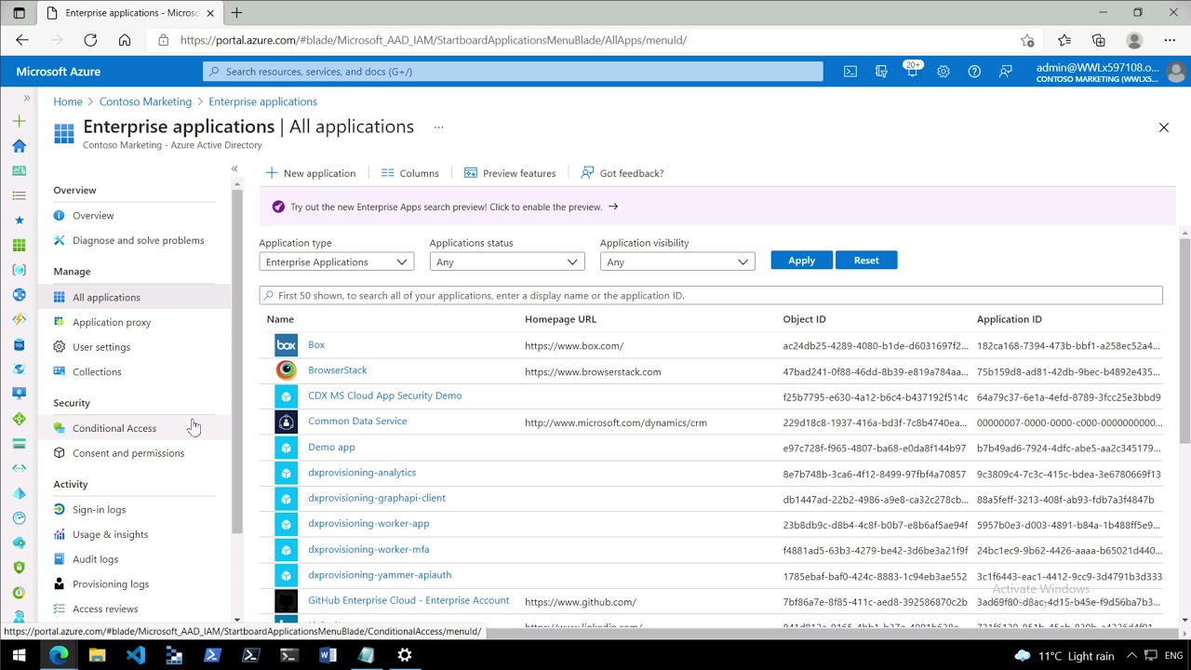The image size is (1191, 670).
Task: Open Overview in the left menu
Action: (x=93, y=216)
